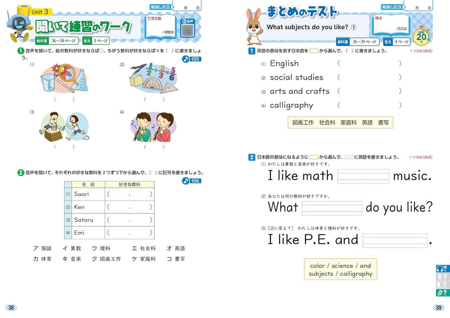Screen dimensions: 450x318
Task: Click answer parentheses under P.E. picture
Action: point(64,147)
